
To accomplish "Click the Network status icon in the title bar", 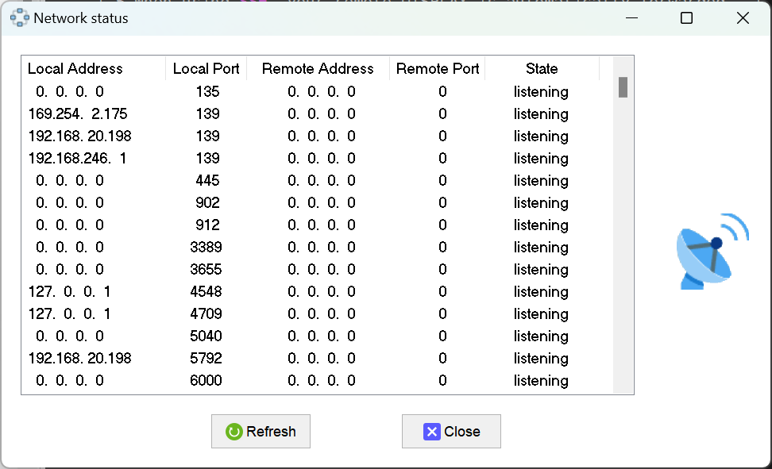I will click(x=19, y=17).
